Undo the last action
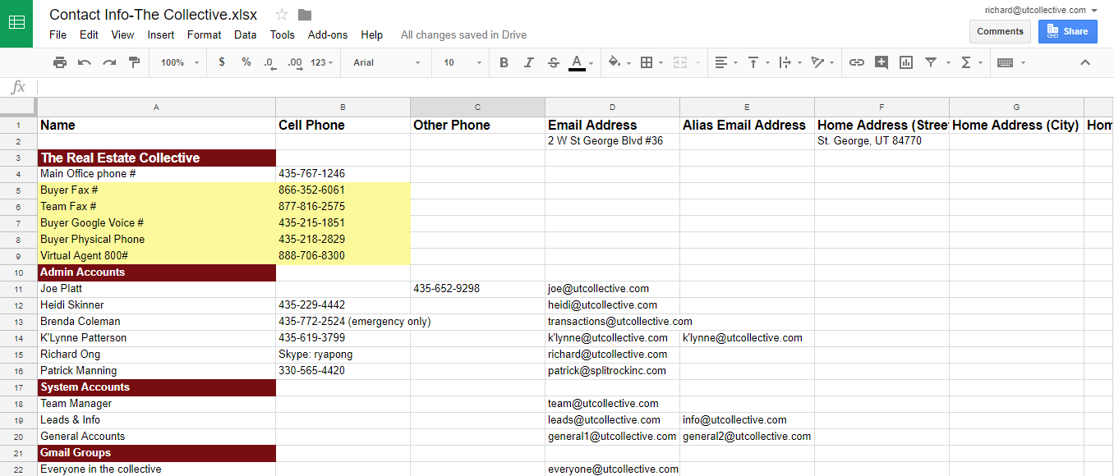1114x476 pixels. tap(85, 62)
